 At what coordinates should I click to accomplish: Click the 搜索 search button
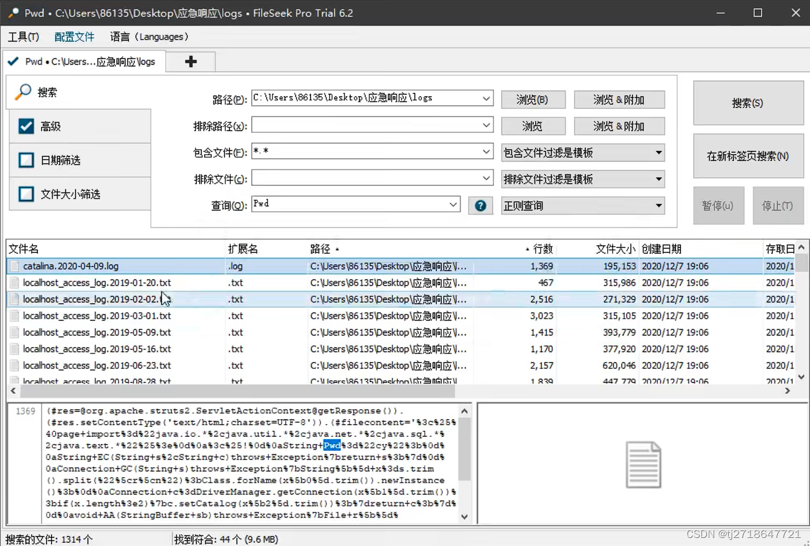click(x=748, y=102)
